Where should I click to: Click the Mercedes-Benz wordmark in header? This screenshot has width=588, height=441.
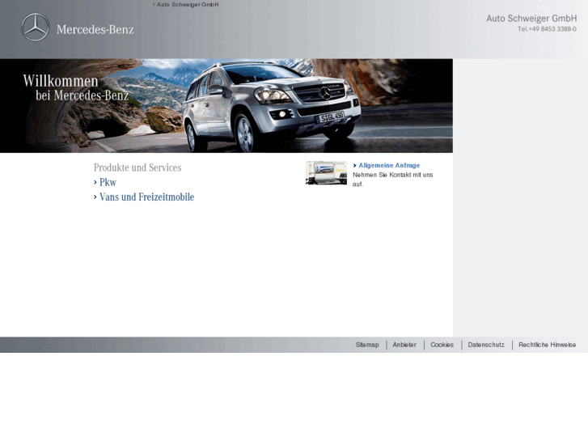(x=95, y=29)
